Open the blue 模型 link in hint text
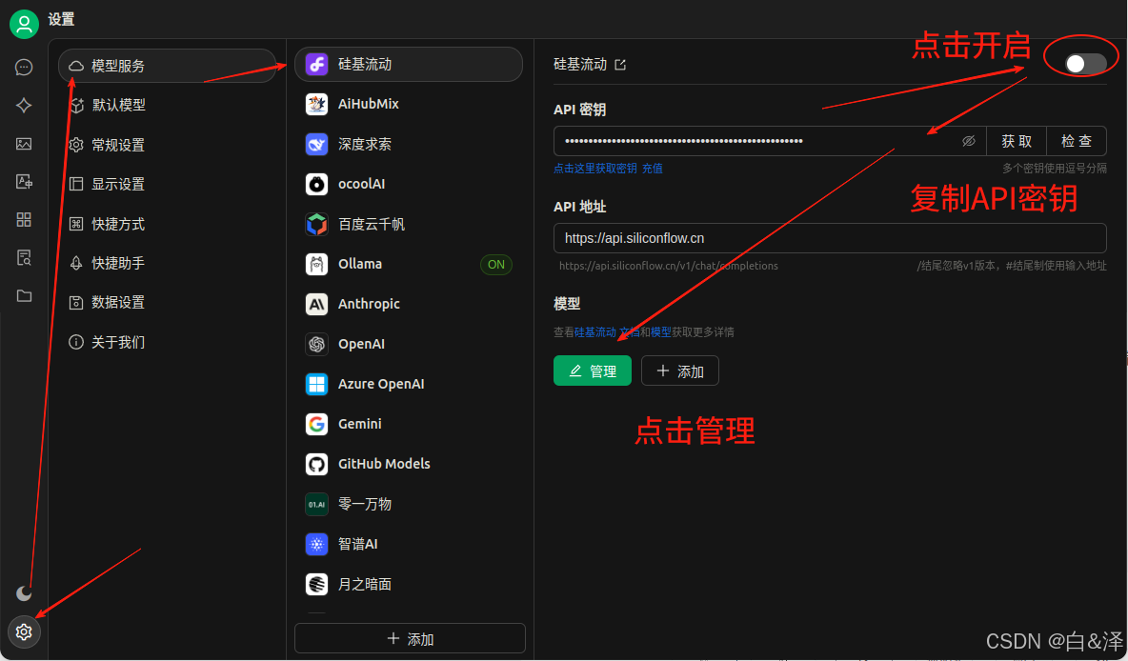The width and height of the screenshot is (1128, 661). (x=660, y=332)
